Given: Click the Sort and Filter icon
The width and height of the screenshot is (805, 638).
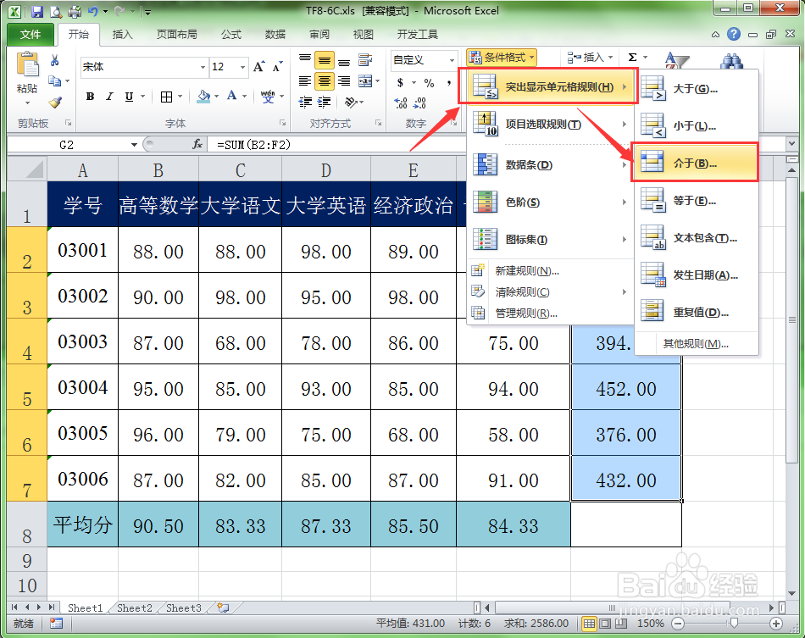Looking at the screenshot, I should 677,60.
